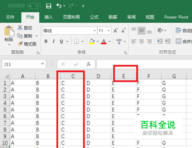Select middle vertical align icon

[141, 31]
